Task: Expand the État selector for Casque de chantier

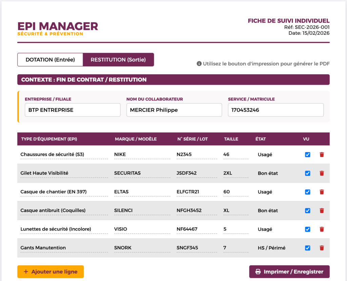Action: click(x=274, y=192)
